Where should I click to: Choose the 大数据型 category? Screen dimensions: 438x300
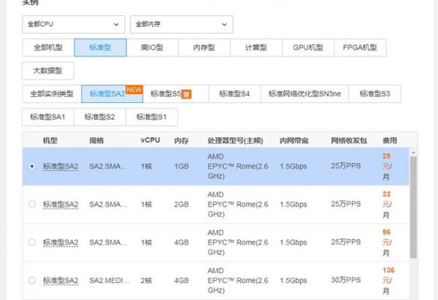coord(47,71)
